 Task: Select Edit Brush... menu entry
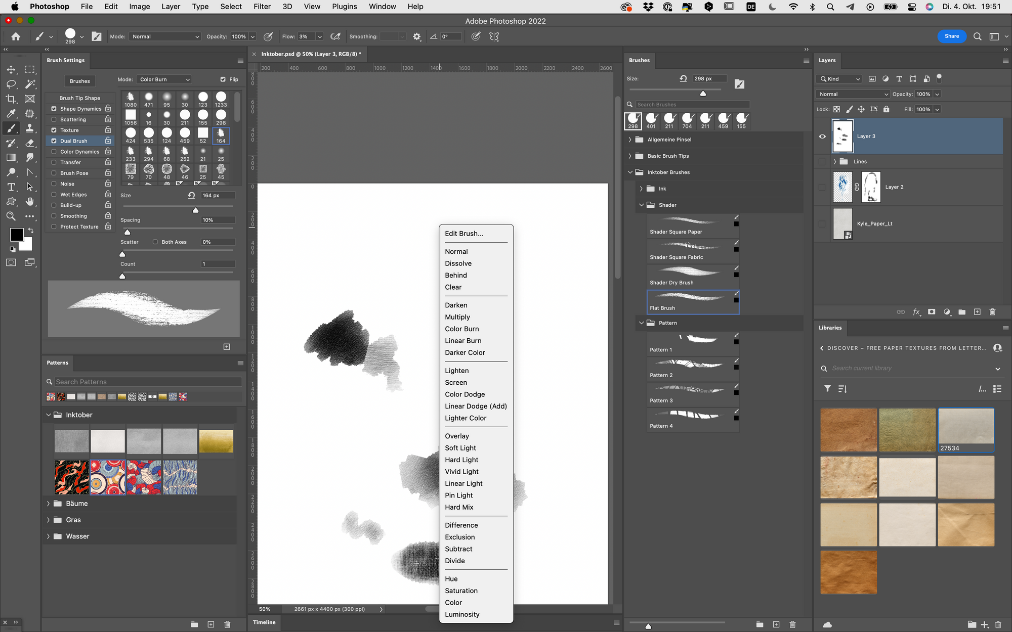click(464, 234)
